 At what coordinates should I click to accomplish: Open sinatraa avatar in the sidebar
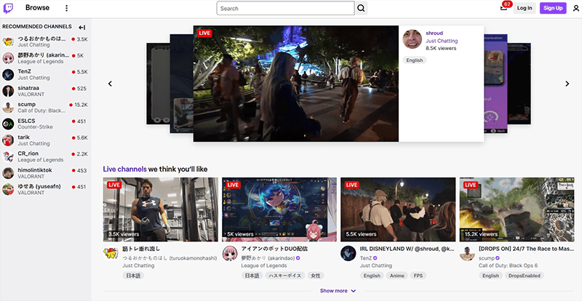pos(8,91)
